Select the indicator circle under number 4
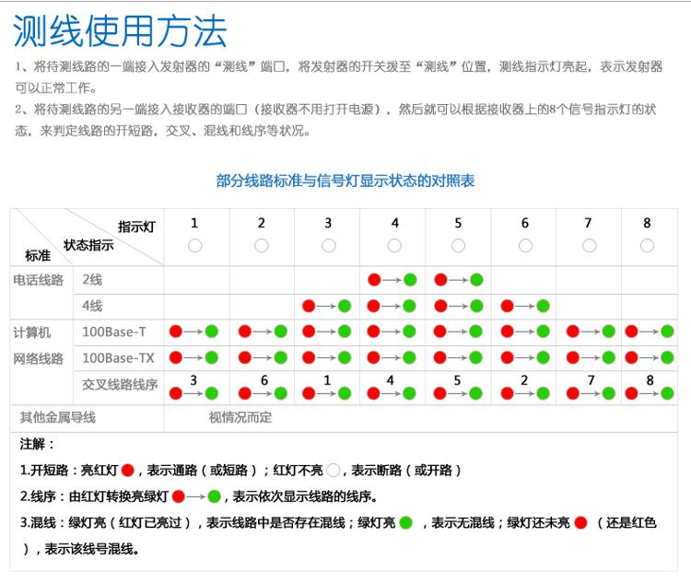The image size is (691, 583). (x=394, y=246)
